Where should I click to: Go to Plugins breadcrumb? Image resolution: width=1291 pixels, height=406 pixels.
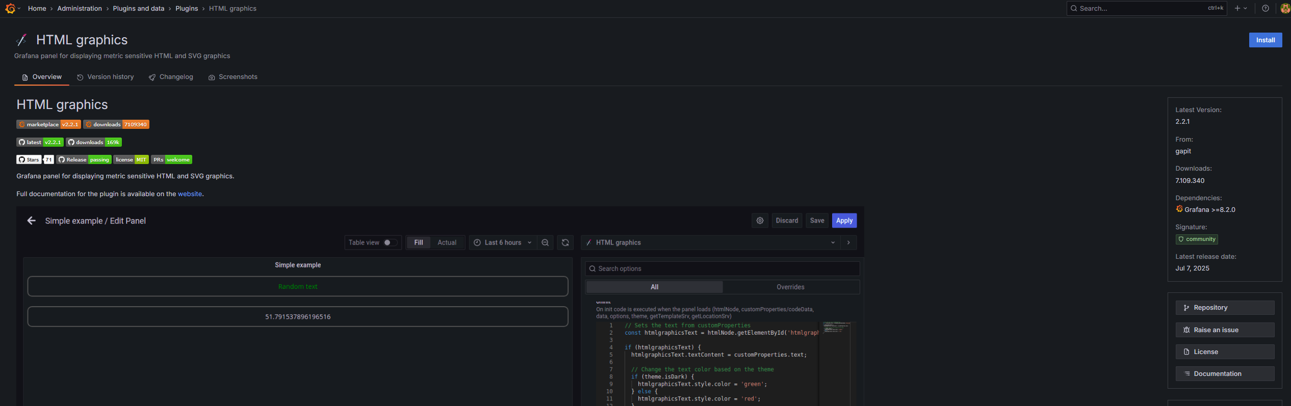click(x=187, y=8)
